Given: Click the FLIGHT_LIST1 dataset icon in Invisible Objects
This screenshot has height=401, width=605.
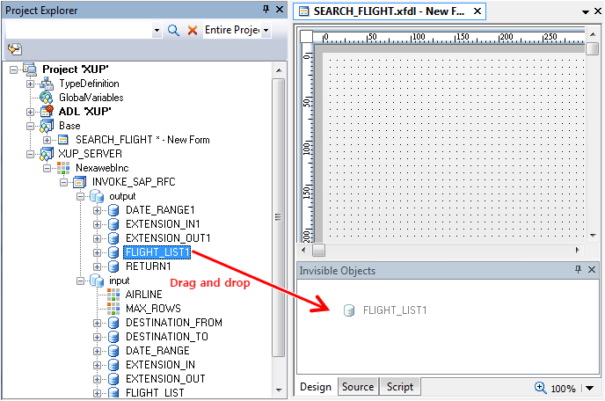Looking at the screenshot, I should tap(349, 310).
